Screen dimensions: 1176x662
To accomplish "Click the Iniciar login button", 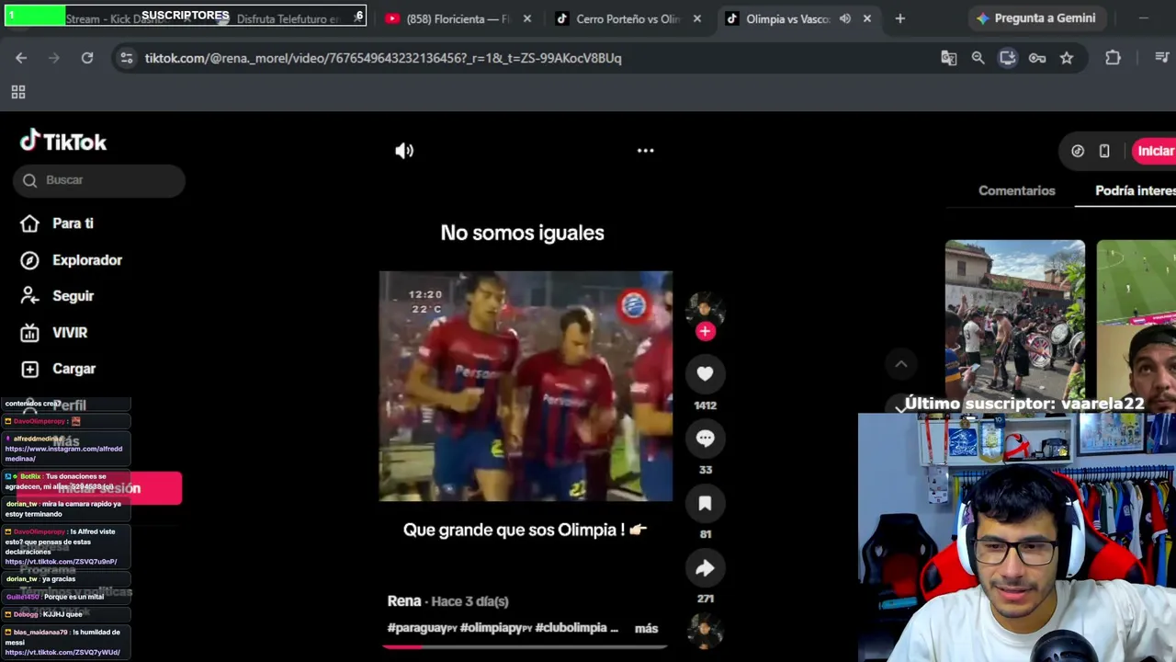I will tap(1154, 151).
